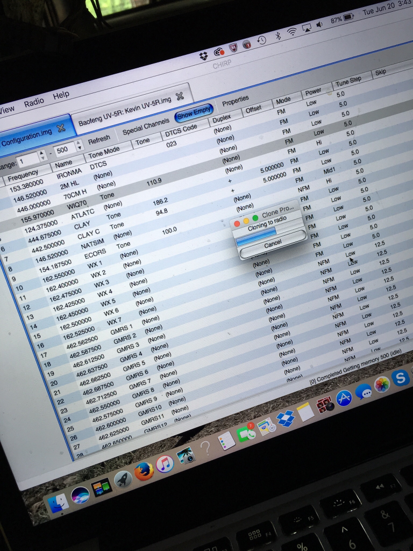Click the Refresh button
The width and height of the screenshot is (413, 551).
pyautogui.click(x=99, y=139)
